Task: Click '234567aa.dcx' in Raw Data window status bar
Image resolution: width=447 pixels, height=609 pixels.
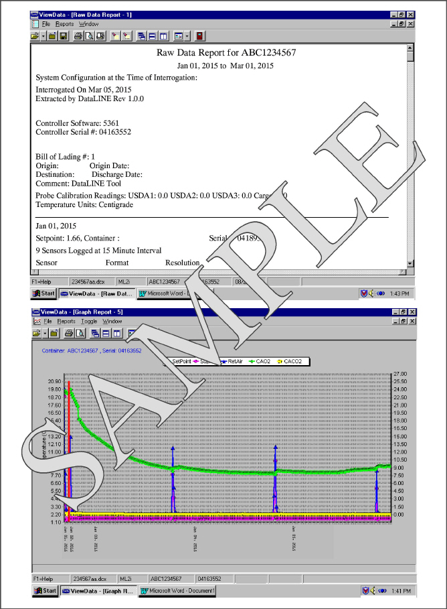Action: click(x=88, y=282)
